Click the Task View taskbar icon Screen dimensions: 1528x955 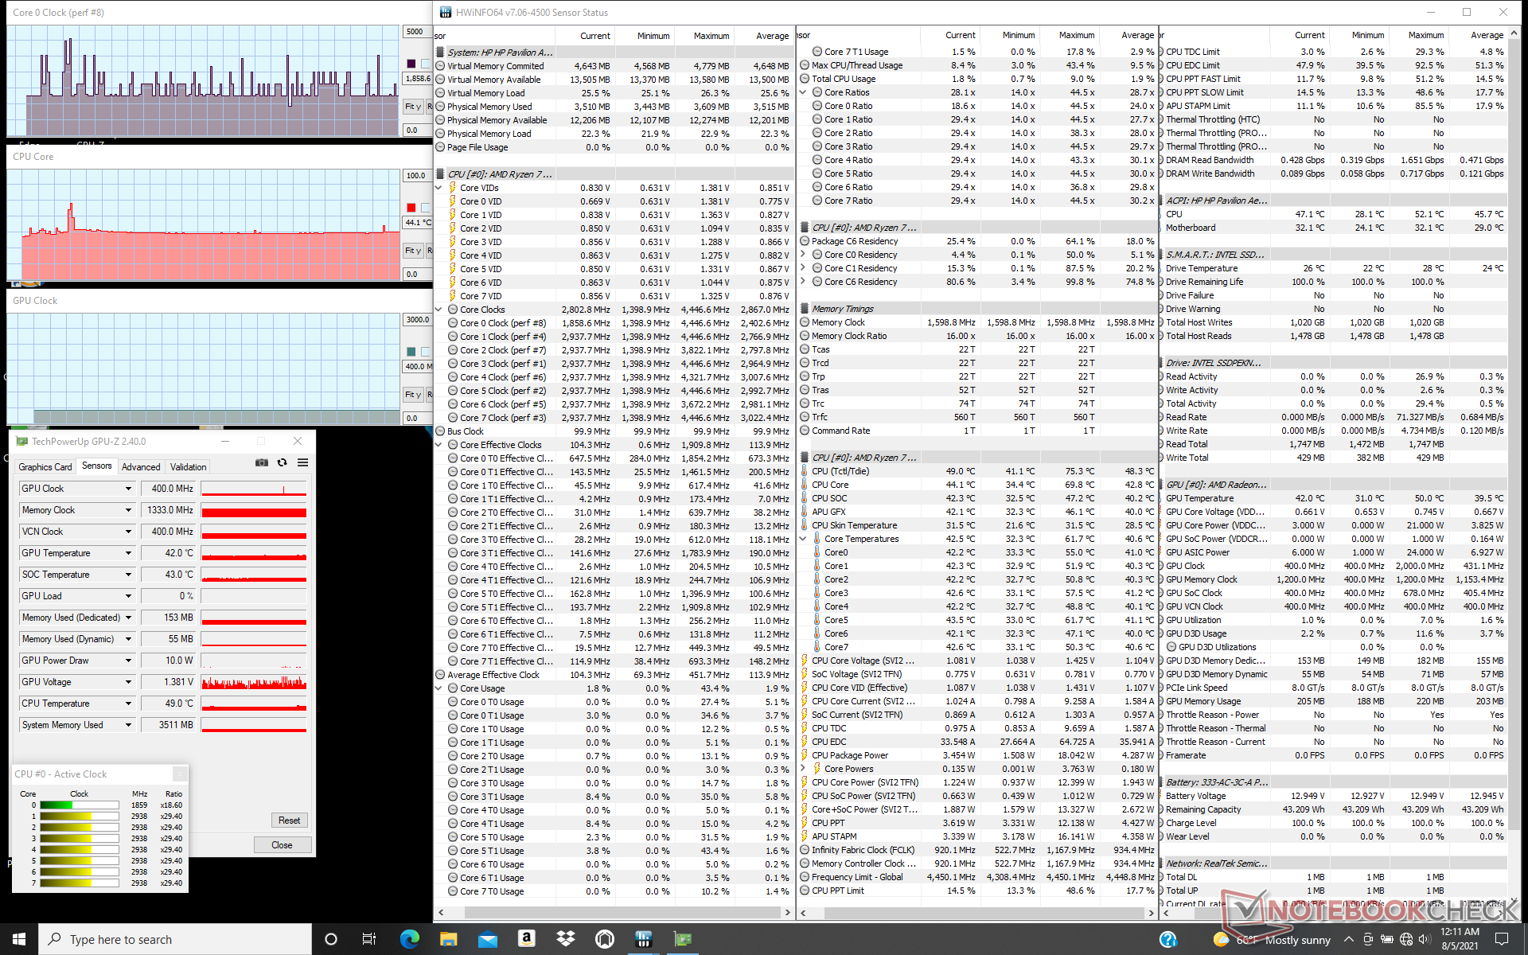click(369, 939)
